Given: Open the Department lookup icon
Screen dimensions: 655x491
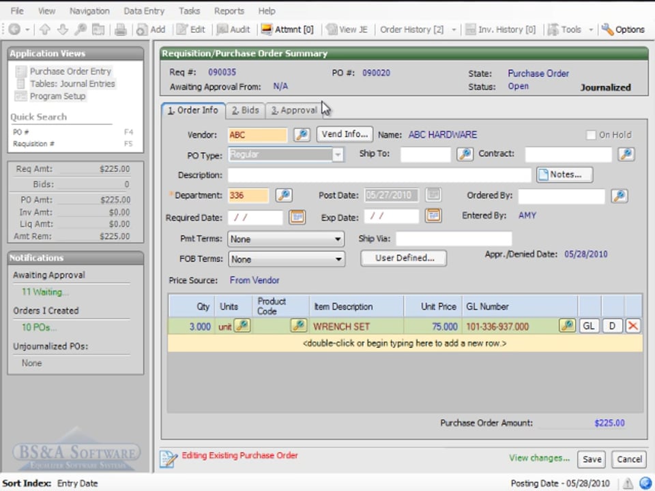Looking at the screenshot, I should (284, 196).
